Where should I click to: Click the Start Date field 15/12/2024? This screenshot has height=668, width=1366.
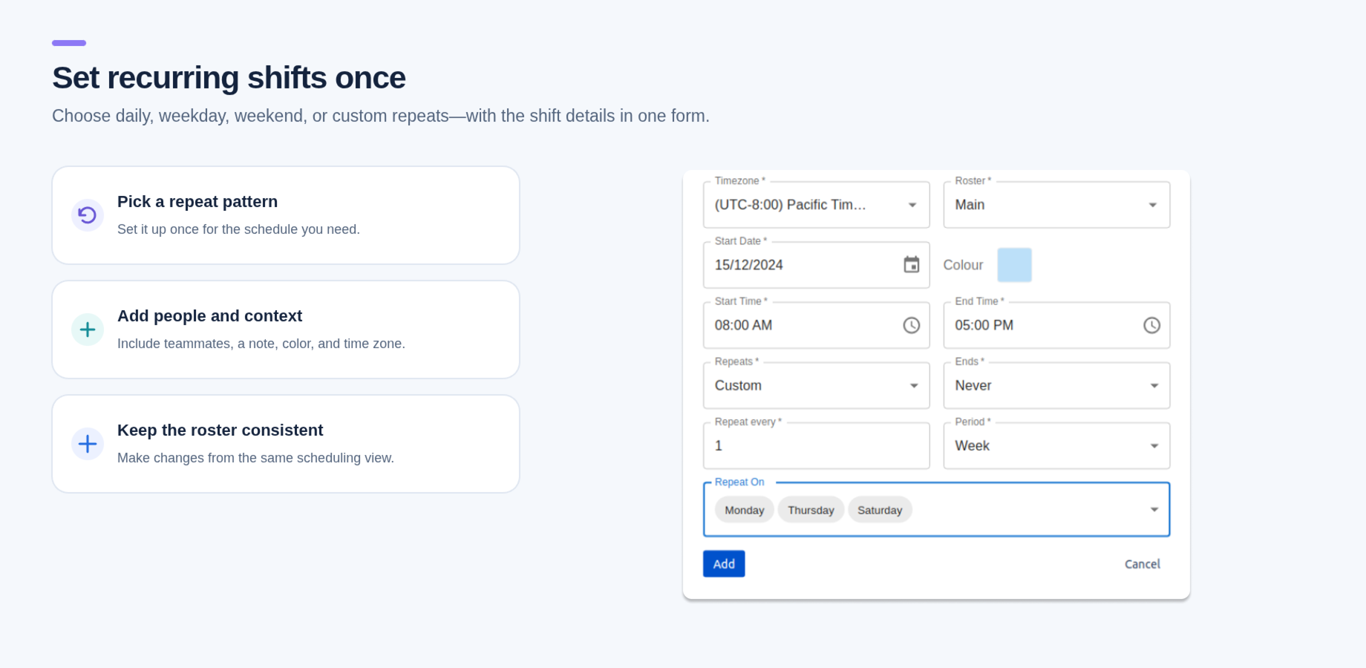coord(816,265)
